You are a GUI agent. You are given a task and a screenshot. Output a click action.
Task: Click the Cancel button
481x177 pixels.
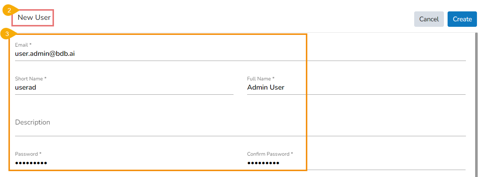coord(428,19)
